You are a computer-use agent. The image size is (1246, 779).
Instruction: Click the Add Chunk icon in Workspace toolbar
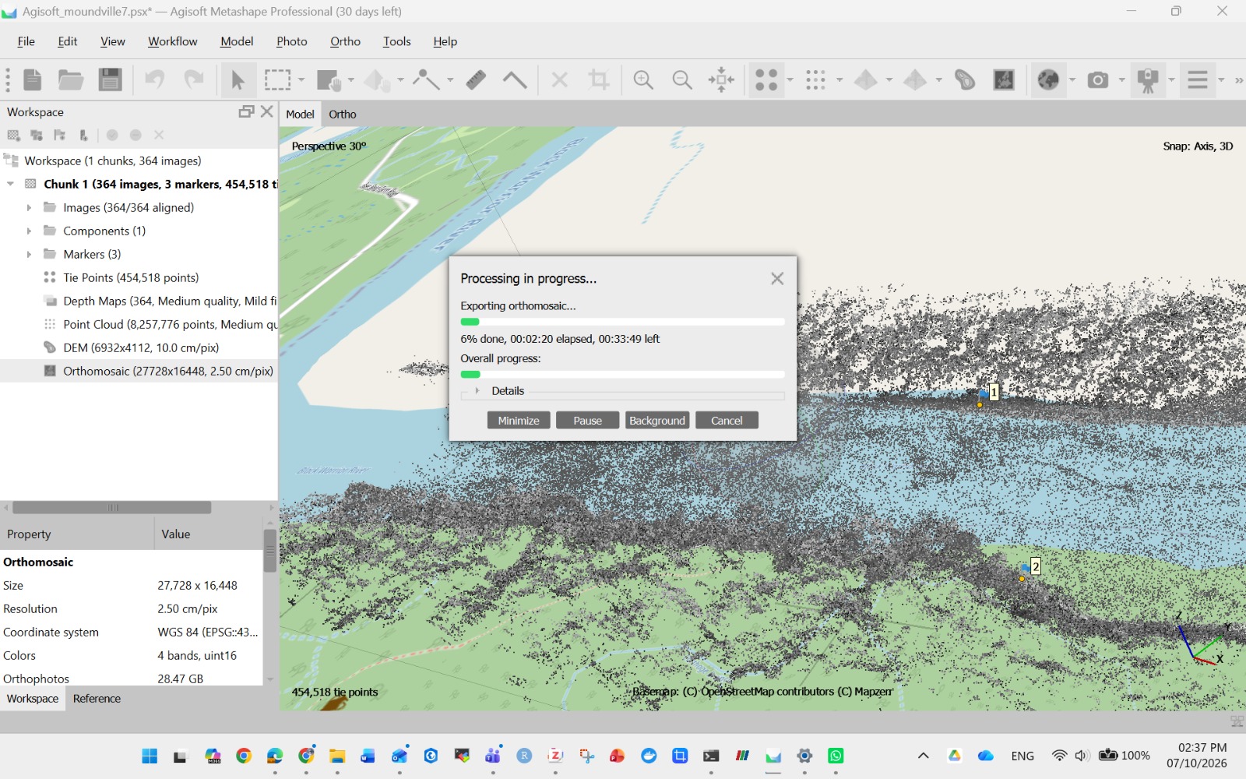click(x=13, y=135)
